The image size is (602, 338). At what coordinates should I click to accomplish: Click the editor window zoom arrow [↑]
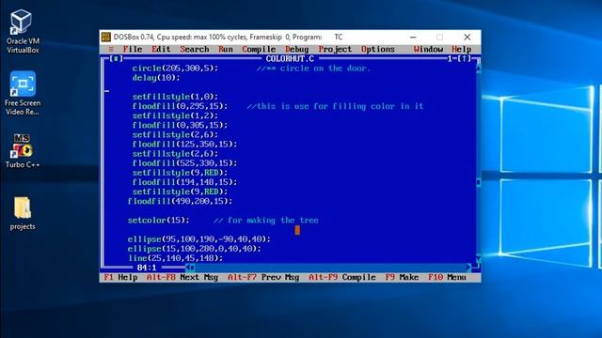464,58
